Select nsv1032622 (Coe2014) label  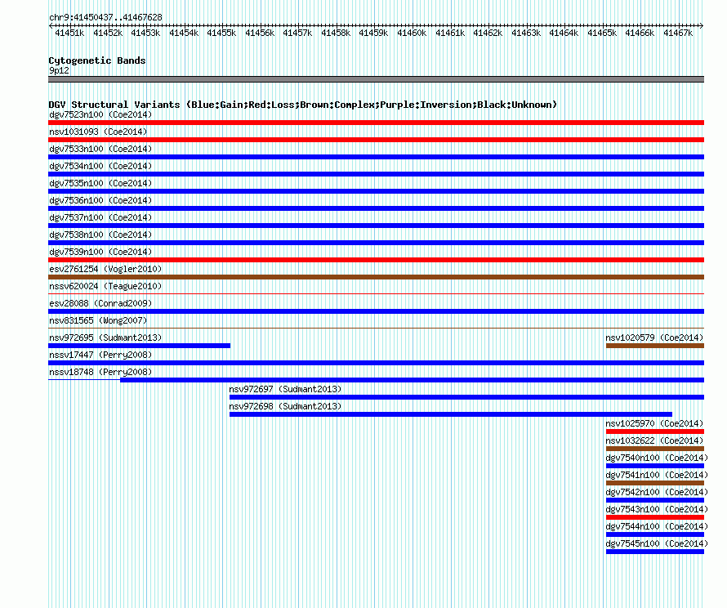pos(654,440)
